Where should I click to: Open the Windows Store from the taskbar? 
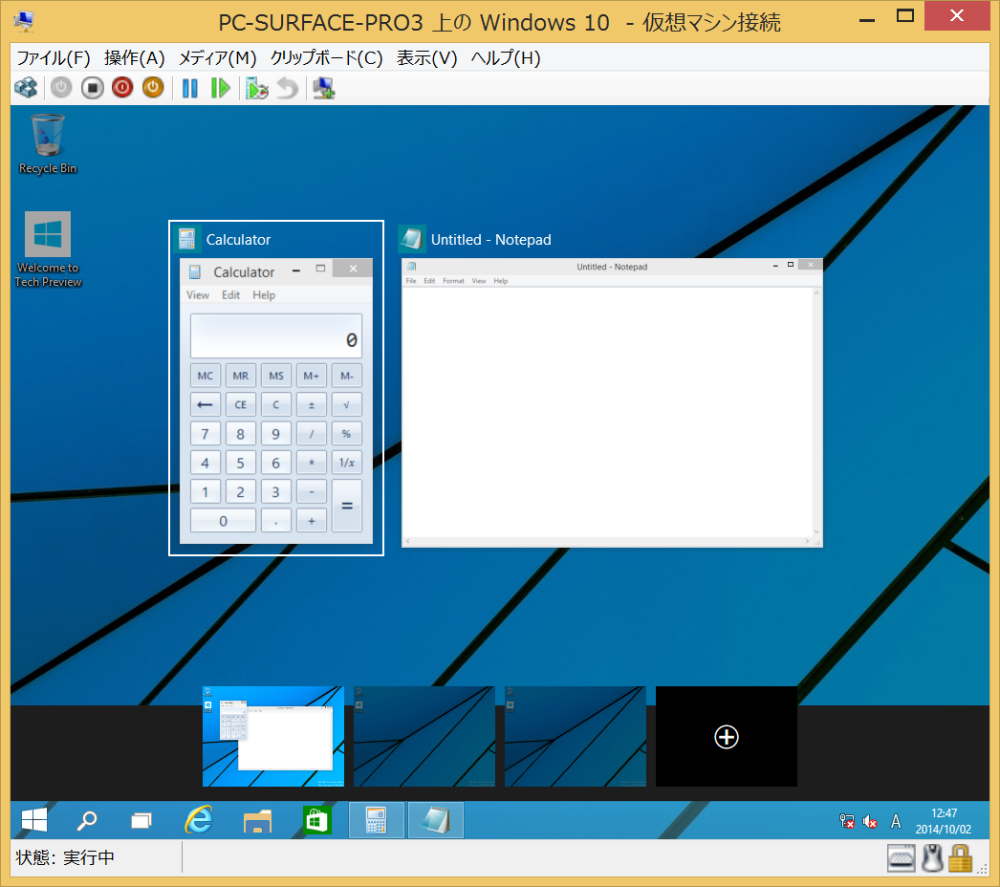pos(316,820)
